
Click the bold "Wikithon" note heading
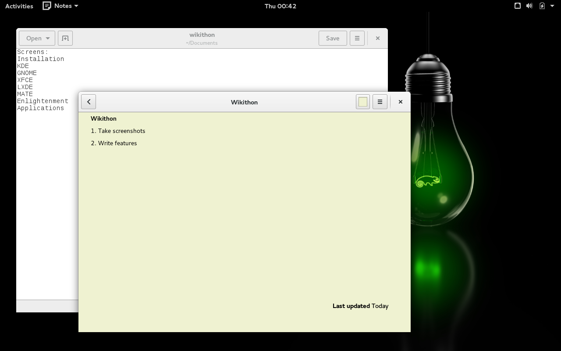(x=103, y=118)
